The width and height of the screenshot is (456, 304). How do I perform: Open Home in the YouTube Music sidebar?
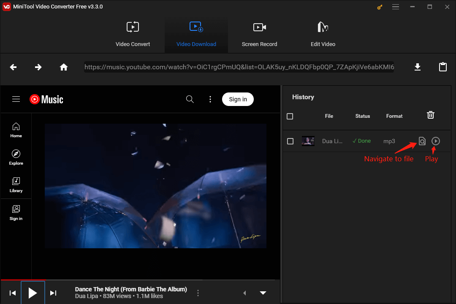(x=16, y=130)
